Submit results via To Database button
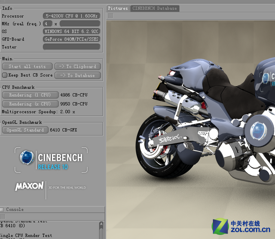 (x=77, y=75)
